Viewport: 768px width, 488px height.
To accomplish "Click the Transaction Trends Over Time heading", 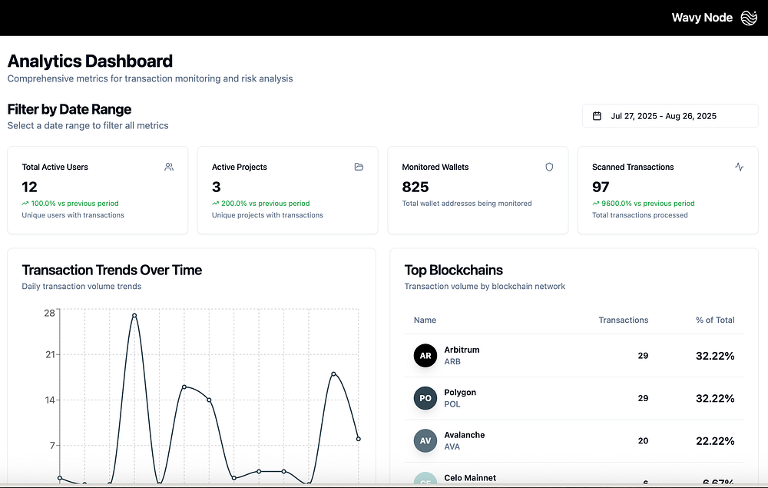I will [111, 270].
